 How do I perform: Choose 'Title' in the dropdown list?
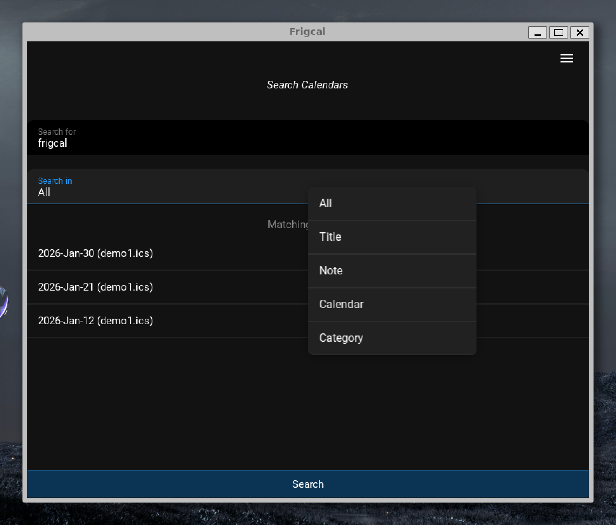[392, 237]
